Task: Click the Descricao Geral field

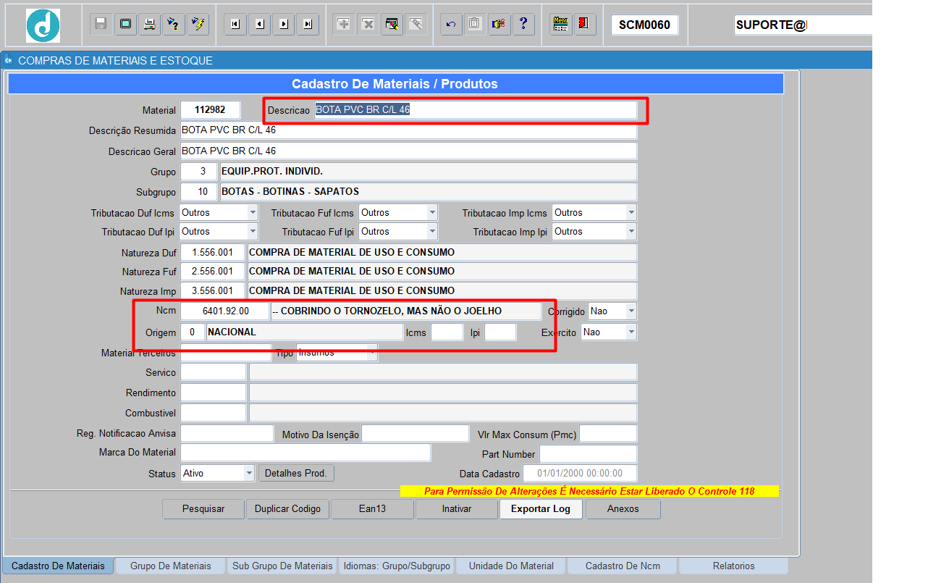Action: [408, 151]
